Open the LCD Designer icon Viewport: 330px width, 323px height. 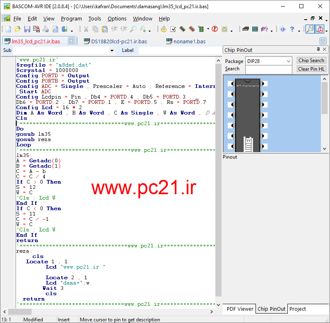point(255,29)
